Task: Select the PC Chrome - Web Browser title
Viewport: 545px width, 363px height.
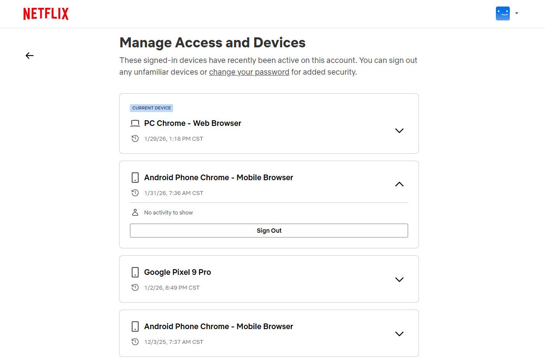Action: (193, 123)
